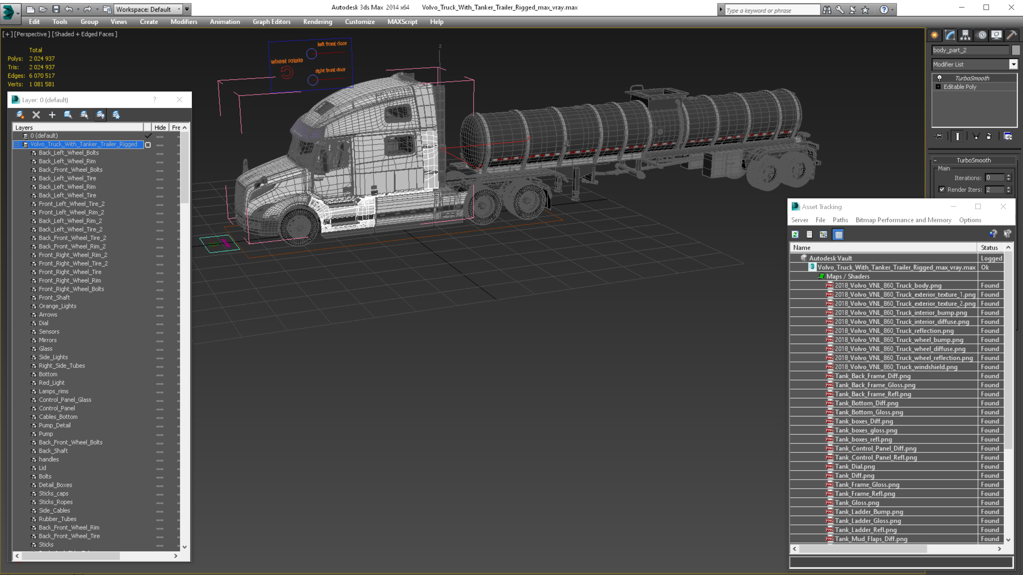Toggle current layer checkmark for 0 (default)
Viewport: 1023px width, 575px height.
click(148, 136)
